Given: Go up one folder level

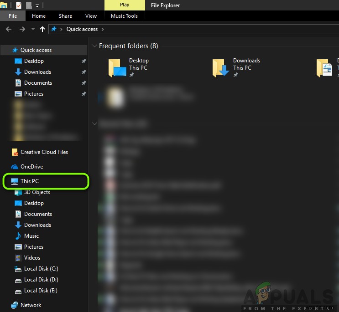Looking at the screenshot, I should coord(42,29).
